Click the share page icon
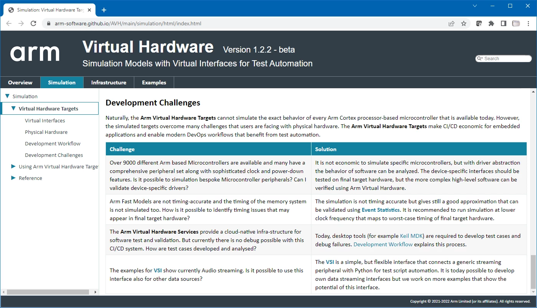Image resolution: width=537 pixels, height=308 pixels. coord(451,23)
